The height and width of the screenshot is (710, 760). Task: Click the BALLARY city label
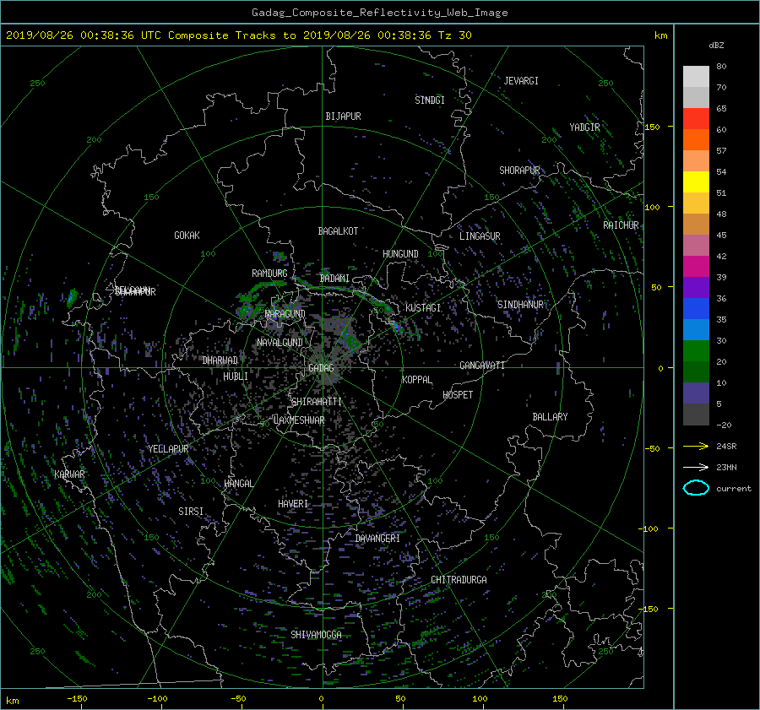pos(550,417)
